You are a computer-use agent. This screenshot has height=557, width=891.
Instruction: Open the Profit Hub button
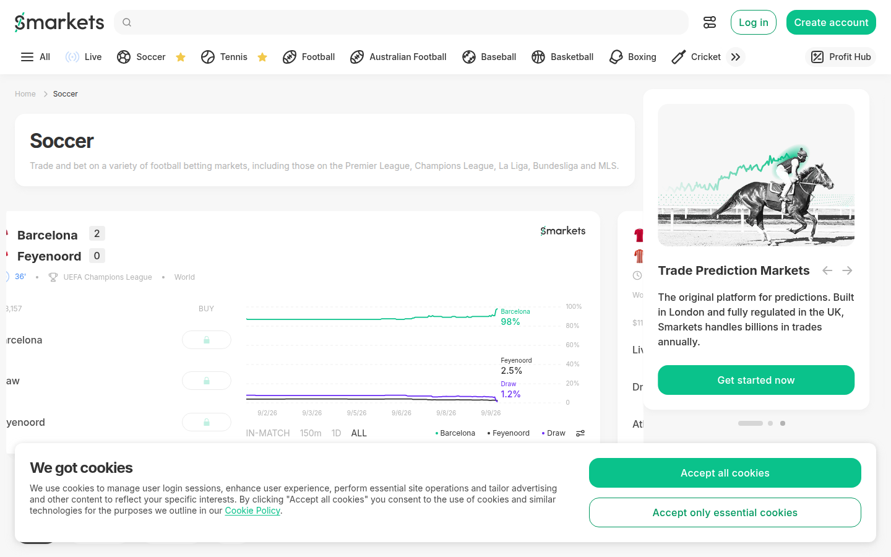[x=841, y=57]
